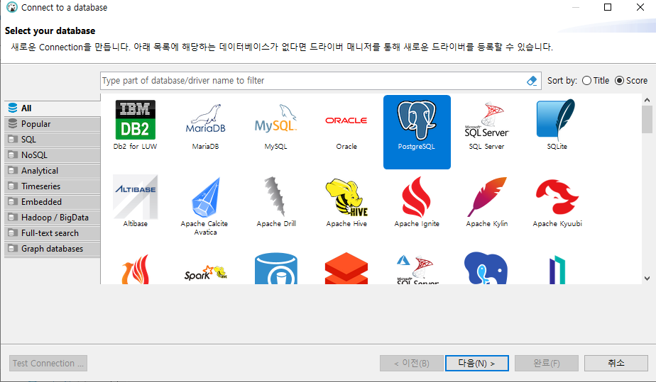Click the disabled 이전(B) back button
The width and height of the screenshot is (656, 382).
point(412,363)
